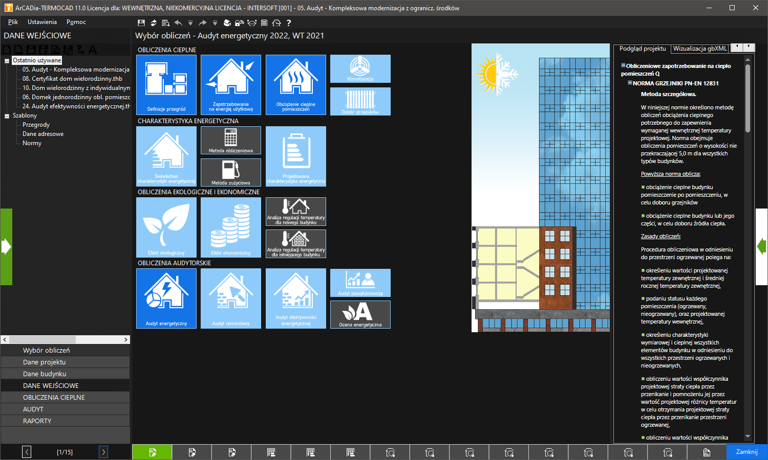This screenshot has height=460, width=768.
Task: Click the next page arrow beside 1/15
Action: click(x=103, y=452)
